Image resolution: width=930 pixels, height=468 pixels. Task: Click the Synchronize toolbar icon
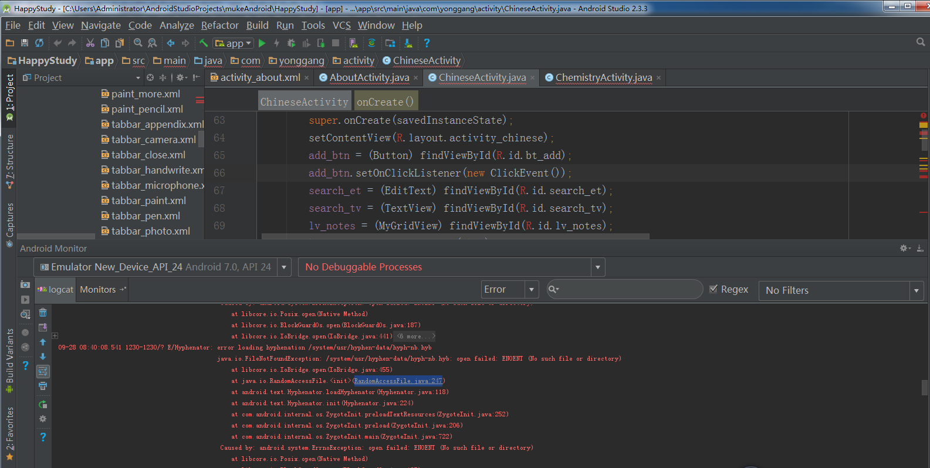pyautogui.click(x=39, y=43)
